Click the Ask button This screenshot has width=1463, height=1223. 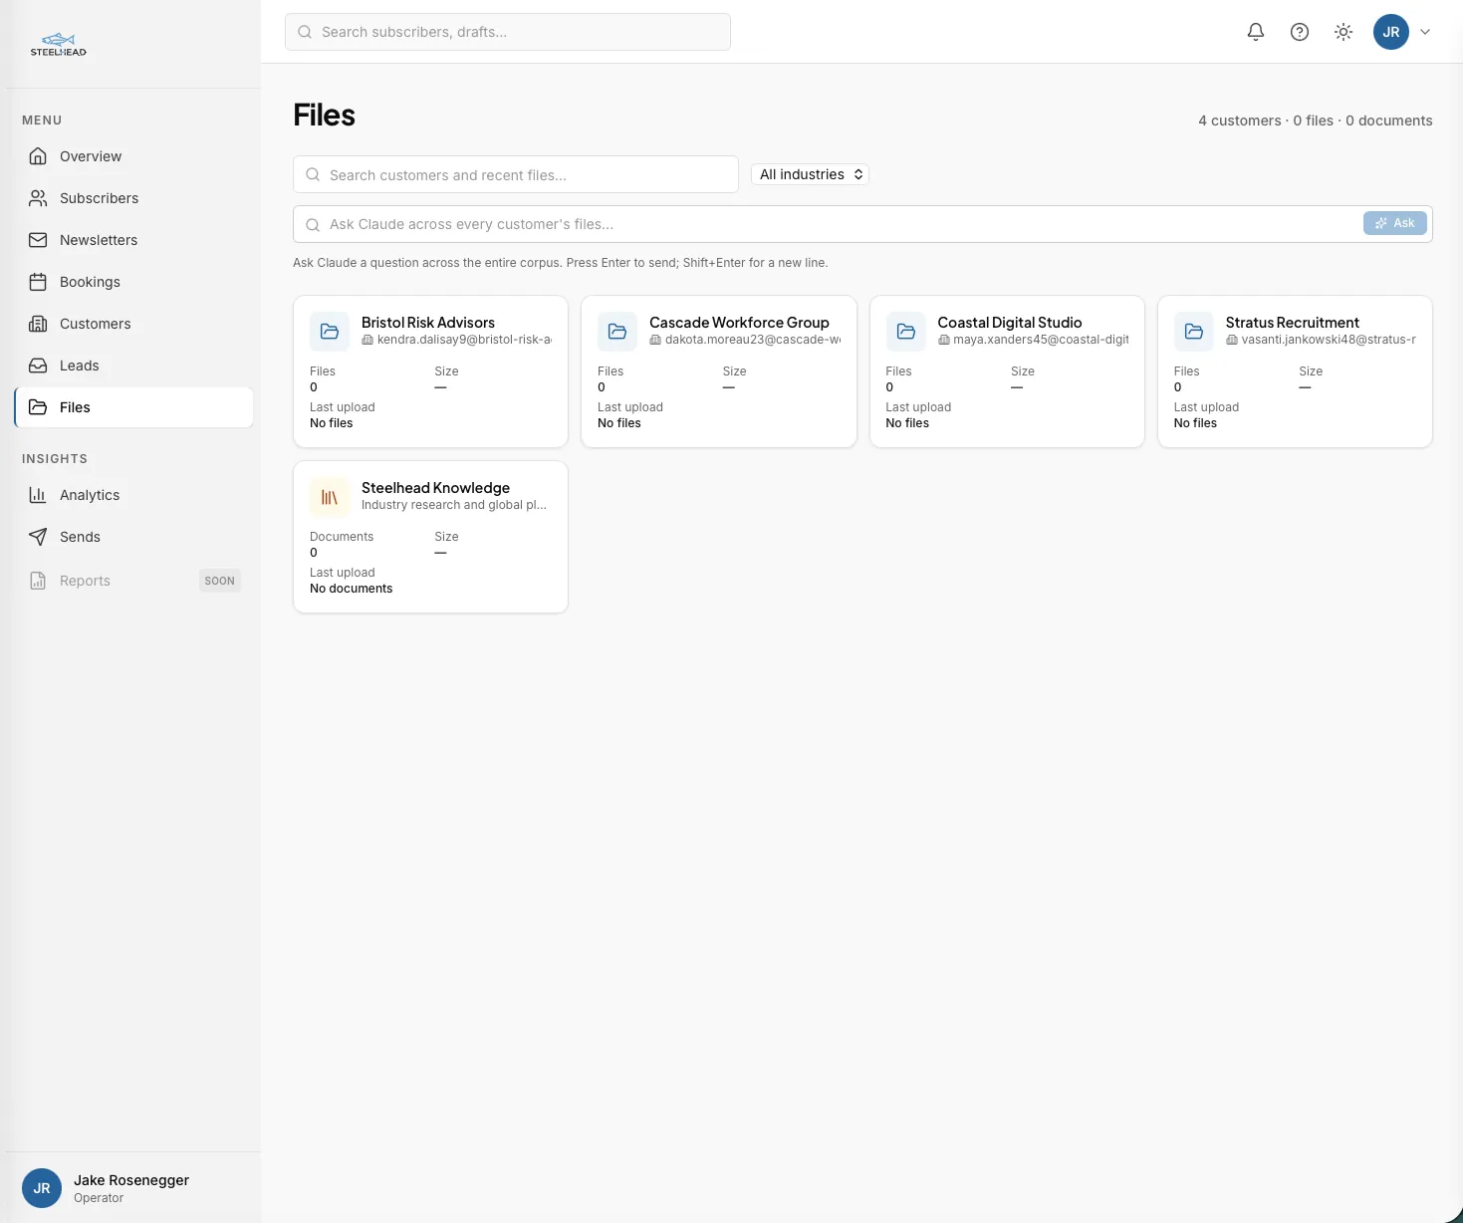1395,223
